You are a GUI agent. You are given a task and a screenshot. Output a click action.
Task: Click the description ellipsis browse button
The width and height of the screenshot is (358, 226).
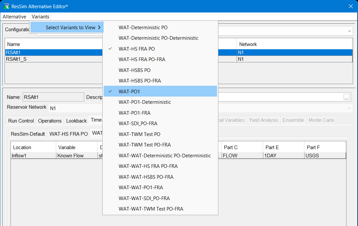(x=346, y=97)
